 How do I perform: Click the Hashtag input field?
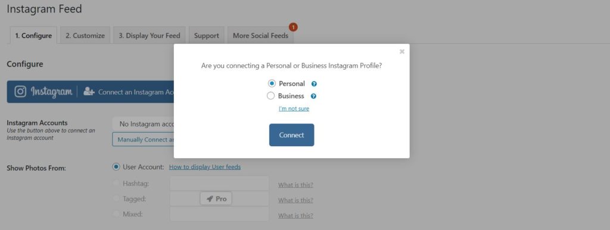point(219,183)
